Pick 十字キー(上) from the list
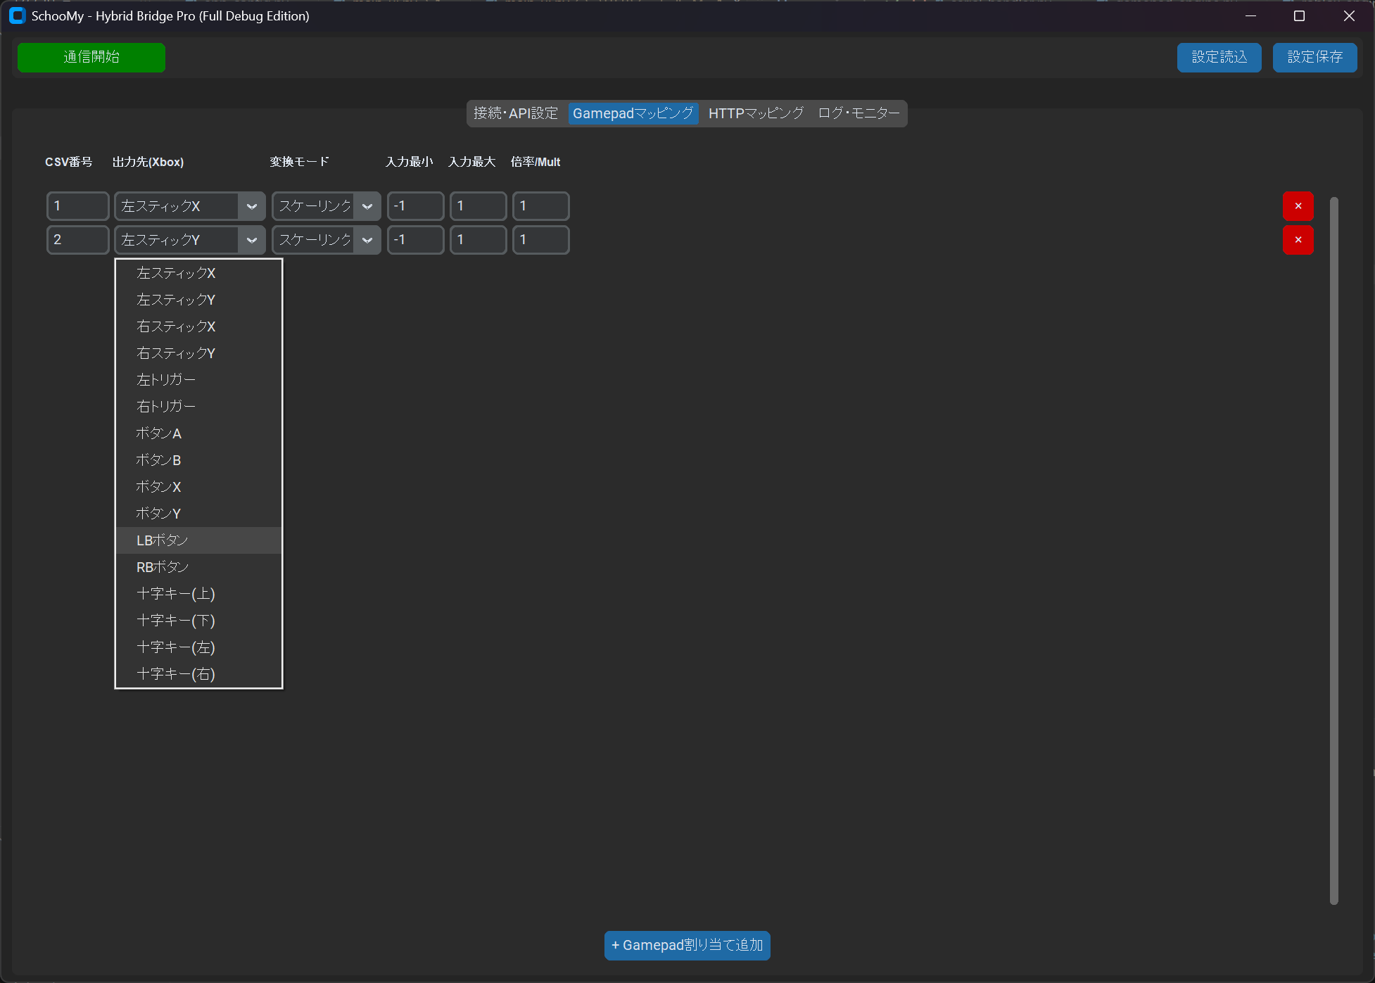 (198, 594)
